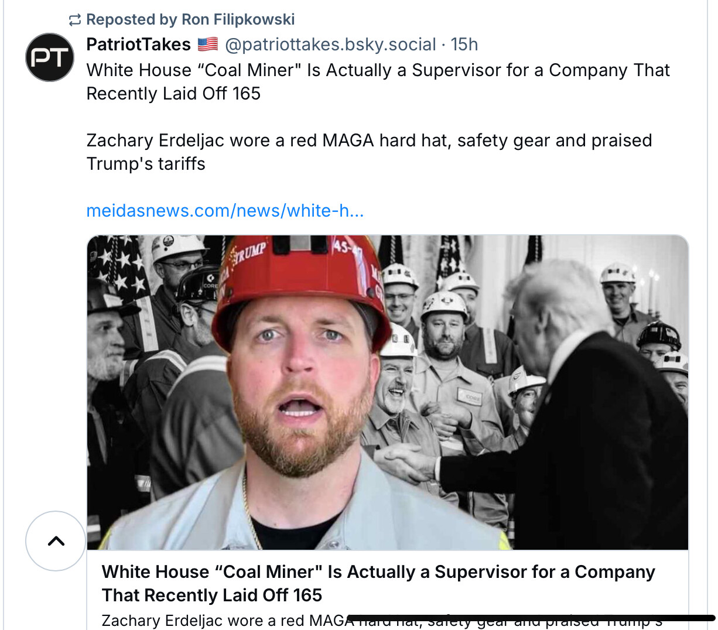Image resolution: width=718 pixels, height=630 pixels.
Task: Open the PatriotTakes display name
Action: click(139, 44)
